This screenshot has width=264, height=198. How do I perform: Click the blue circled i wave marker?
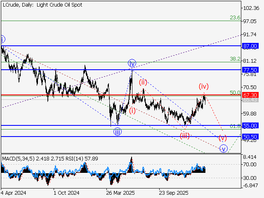[x=2, y=40]
